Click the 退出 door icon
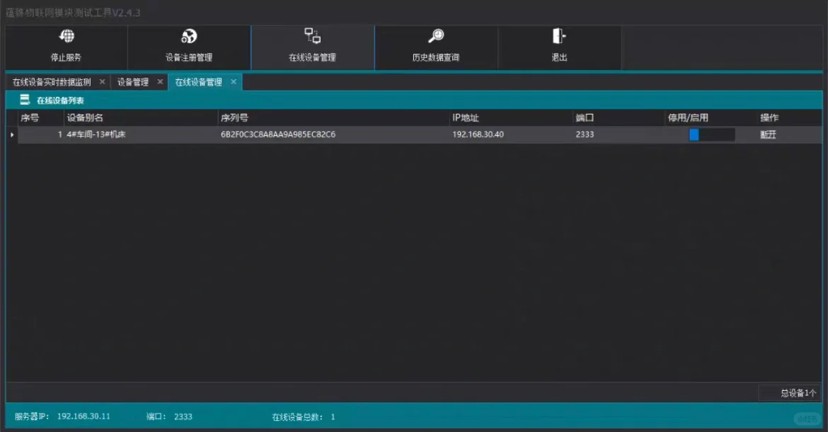This screenshot has height=432, width=828. (559, 37)
